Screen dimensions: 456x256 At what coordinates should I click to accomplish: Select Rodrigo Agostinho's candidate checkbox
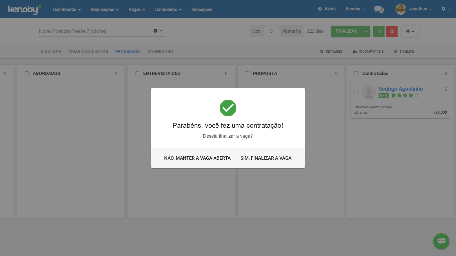click(356, 92)
